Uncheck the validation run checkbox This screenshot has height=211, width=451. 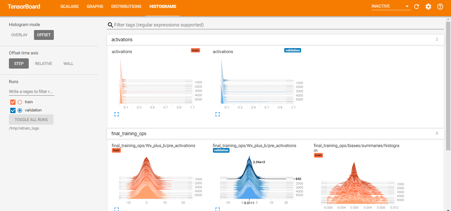point(13,110)
